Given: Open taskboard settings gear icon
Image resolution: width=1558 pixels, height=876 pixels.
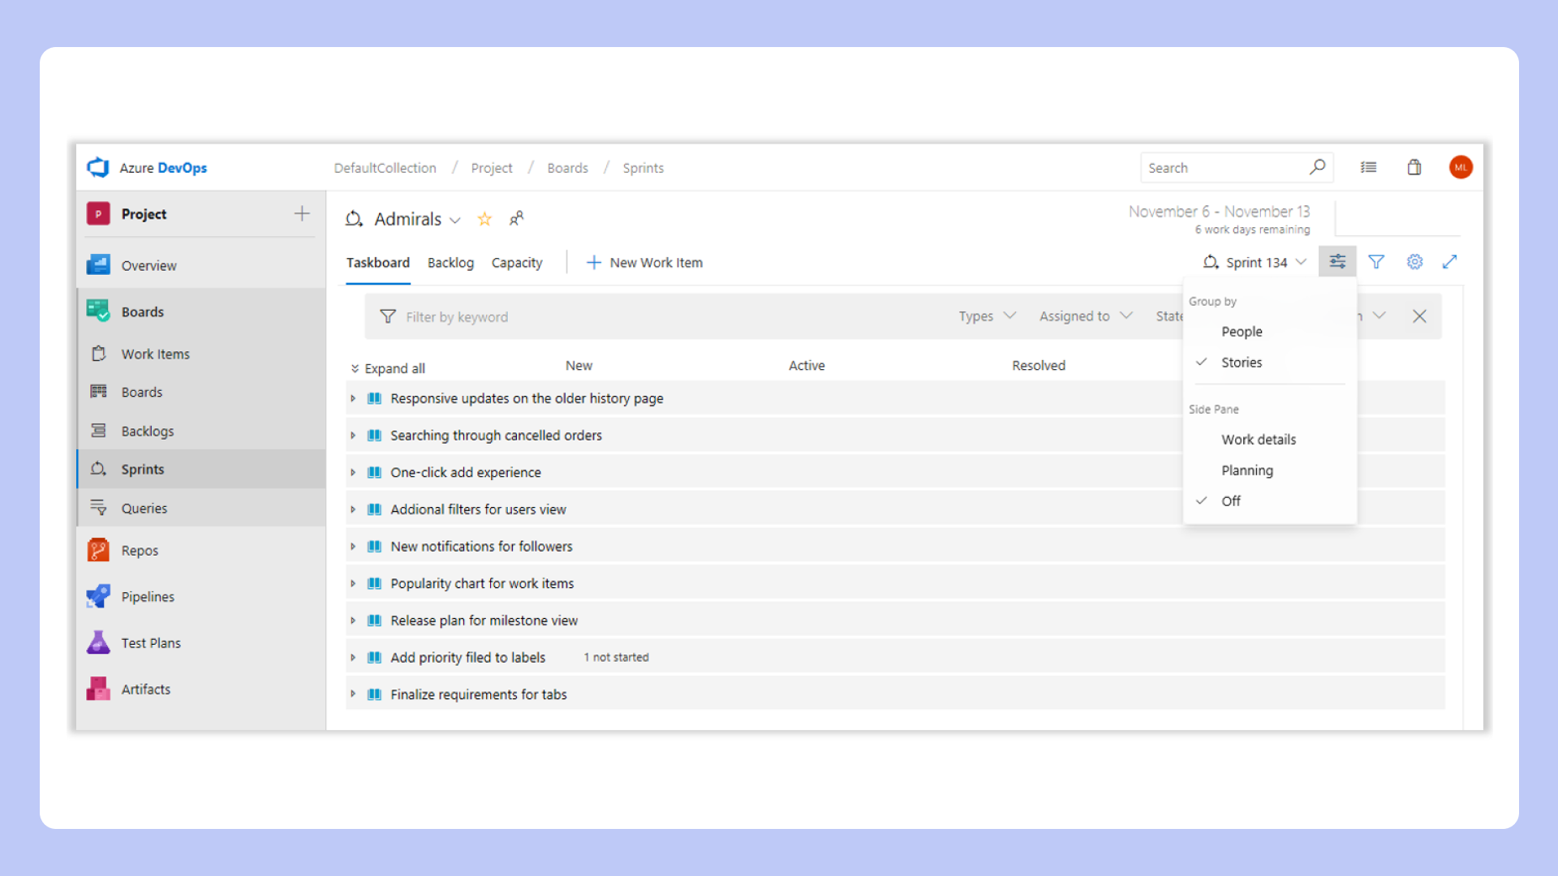Looking at the screenshot, I should point(1414,261).
